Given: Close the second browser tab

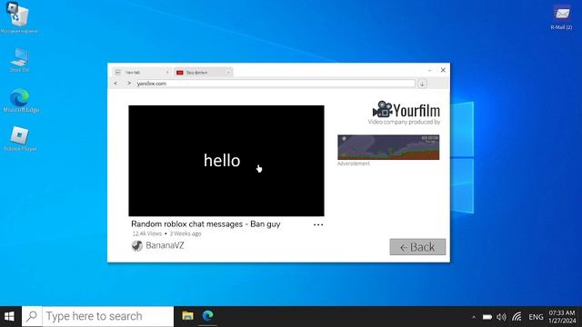Looking at the screenshot, I should pyautogui.click(x=228, y=73).
